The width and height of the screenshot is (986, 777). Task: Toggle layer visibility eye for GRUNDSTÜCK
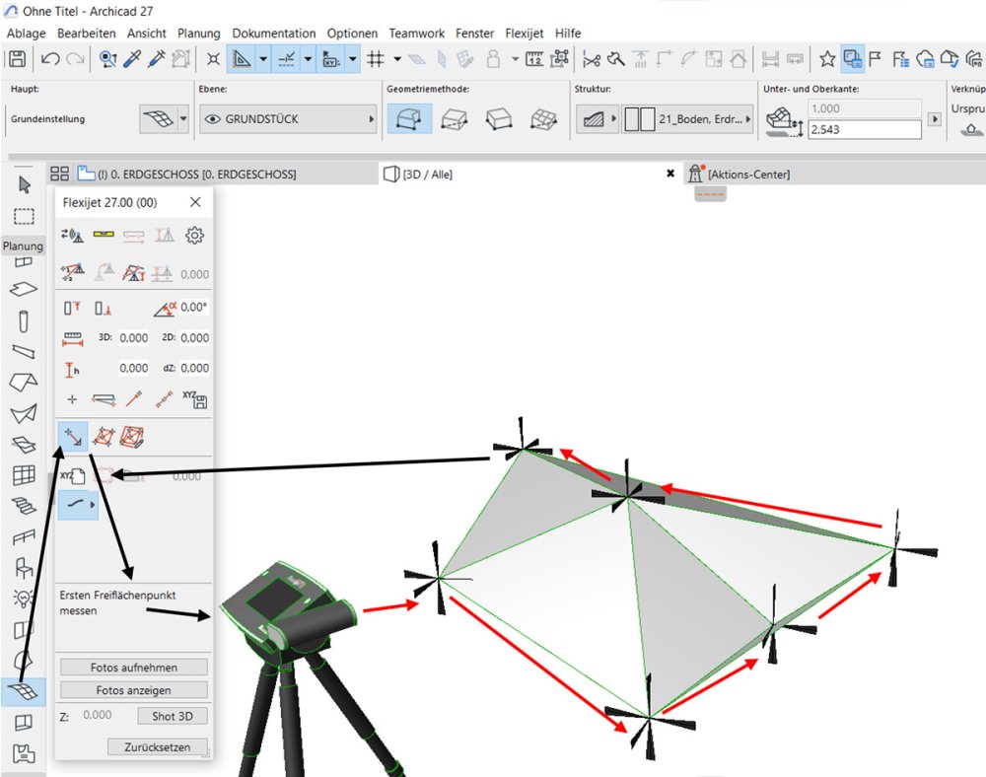click(x=213, y=118)
